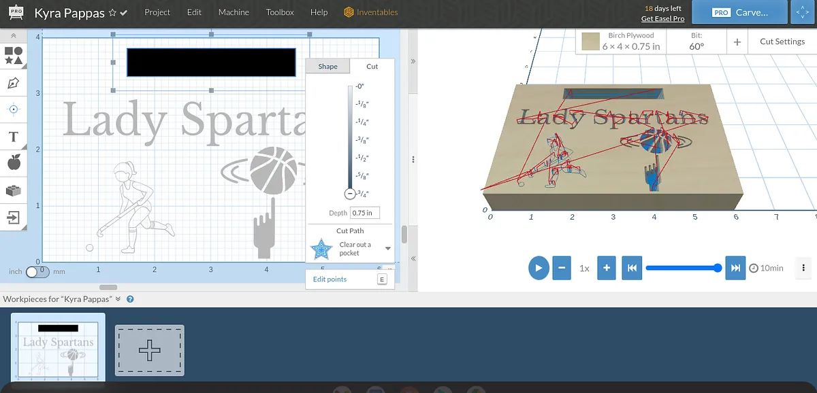Open the icon library apple tool
Screen dimensions: 817x393
point(14,163)
